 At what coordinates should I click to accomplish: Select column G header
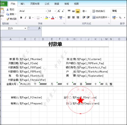coord(68,39)
